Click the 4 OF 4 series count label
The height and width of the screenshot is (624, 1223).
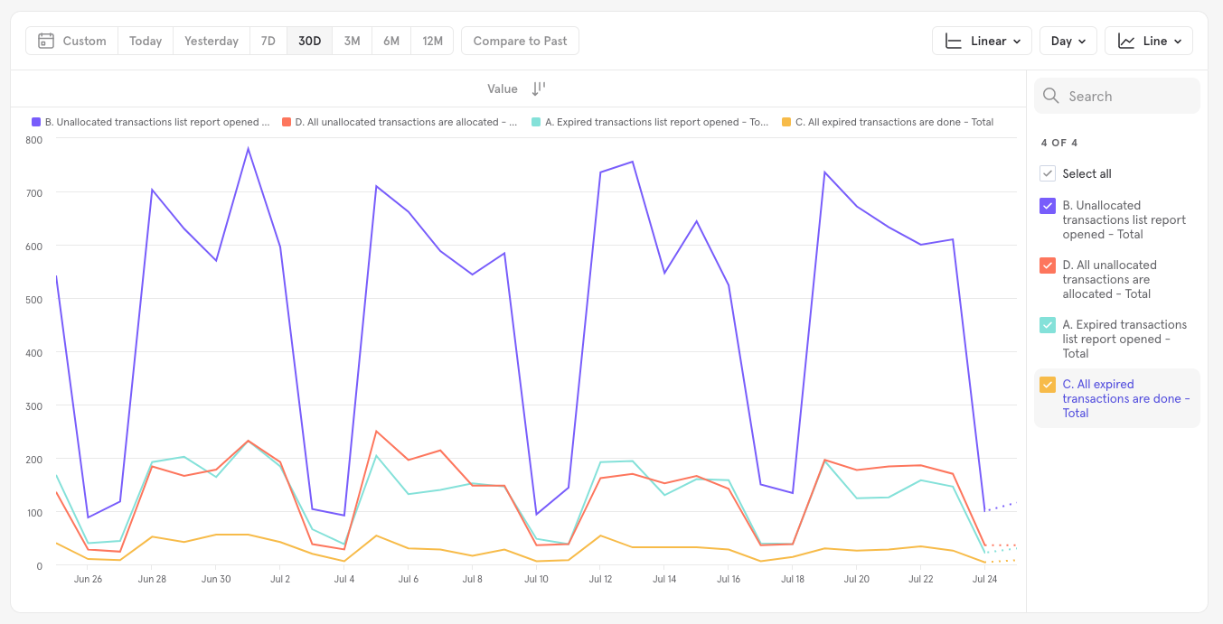tap(1059, 143)
